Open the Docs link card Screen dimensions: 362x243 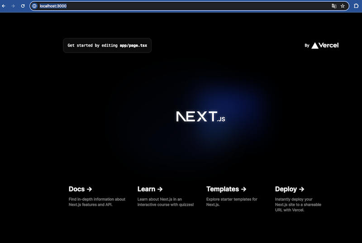click(97, 196)
